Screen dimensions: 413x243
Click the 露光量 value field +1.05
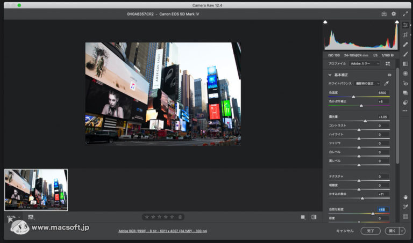tap(383, 117)
